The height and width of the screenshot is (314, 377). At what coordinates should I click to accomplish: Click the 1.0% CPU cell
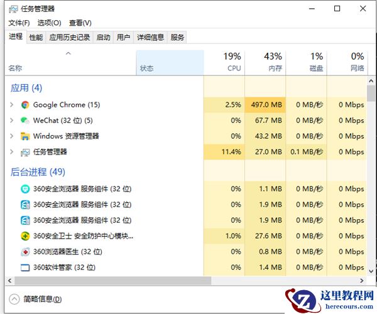(224, 236)
